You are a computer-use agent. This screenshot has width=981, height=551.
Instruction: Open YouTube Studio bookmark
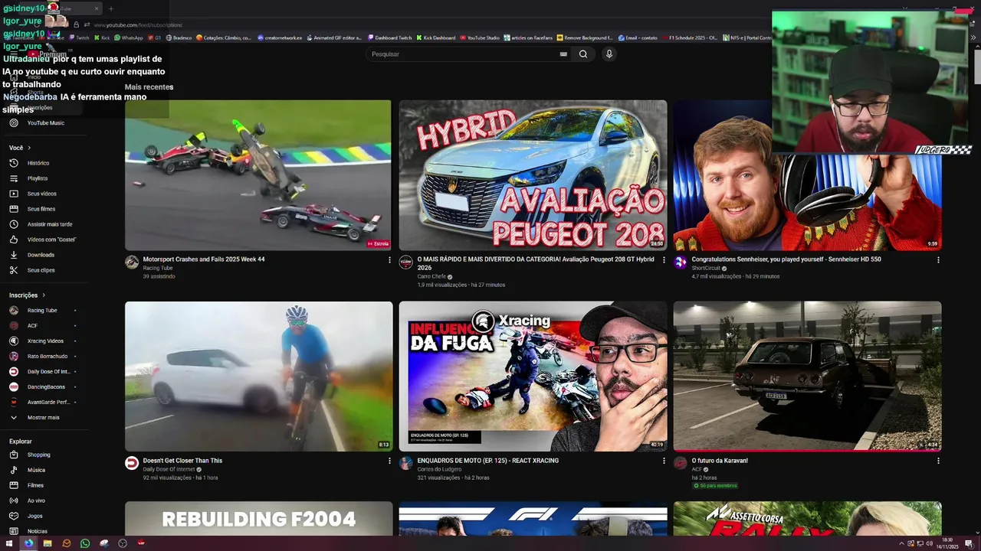coord(479,37)
